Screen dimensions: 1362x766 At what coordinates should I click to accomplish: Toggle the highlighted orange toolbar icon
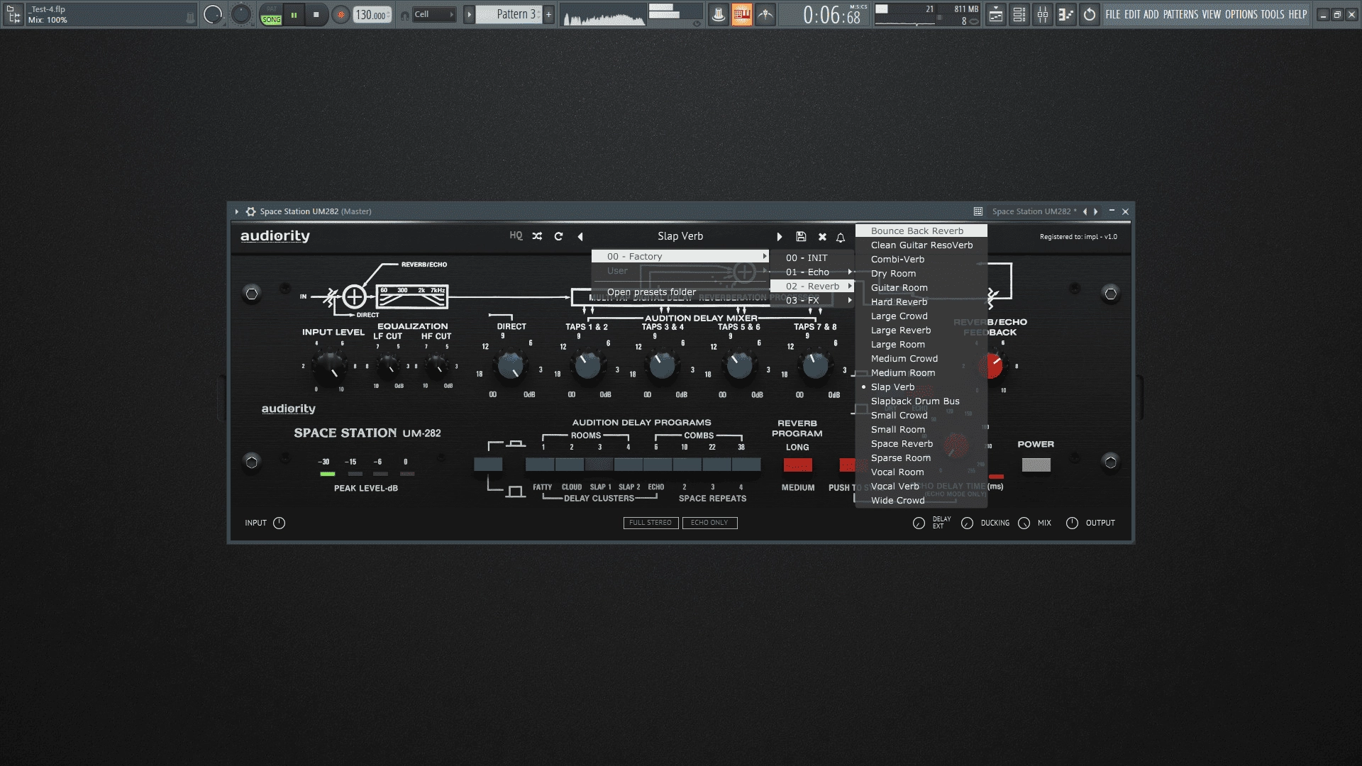(x=741, y=14)
